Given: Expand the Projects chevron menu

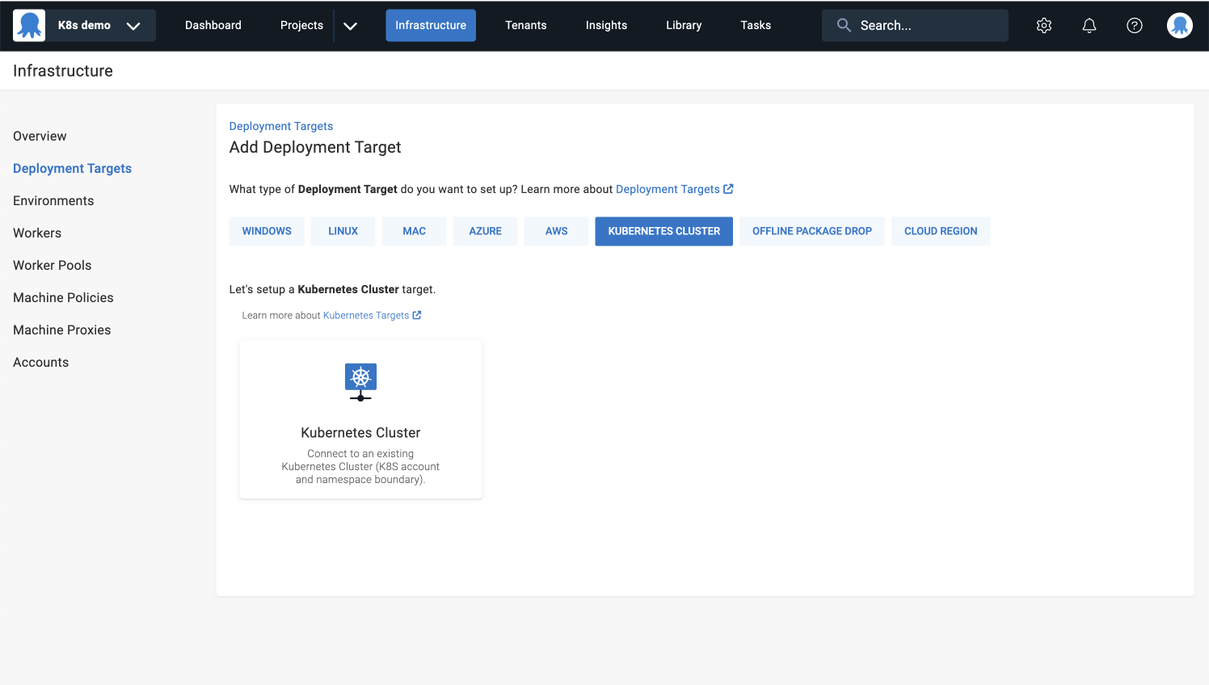Looking at the screenshot, I should tap(350, 25).
